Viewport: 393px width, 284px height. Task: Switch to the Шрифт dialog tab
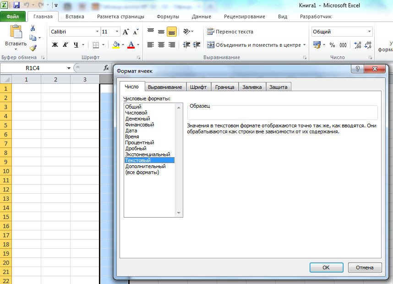(198, 87)
